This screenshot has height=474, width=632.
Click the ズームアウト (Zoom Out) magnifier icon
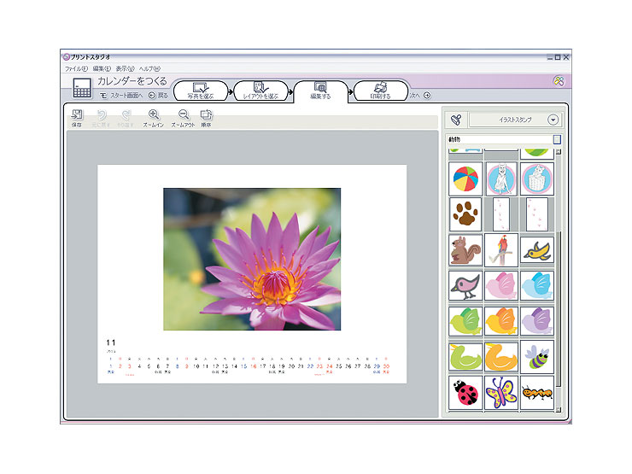click(183, 115)
